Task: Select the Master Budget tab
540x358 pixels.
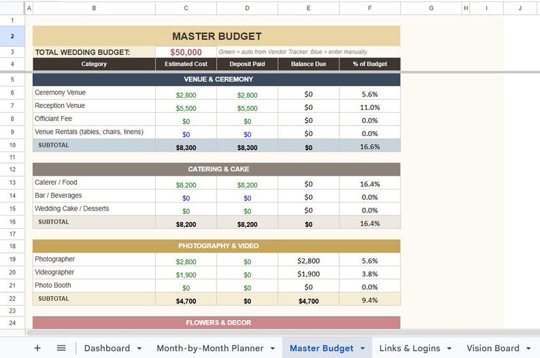Action: point(321,348)
